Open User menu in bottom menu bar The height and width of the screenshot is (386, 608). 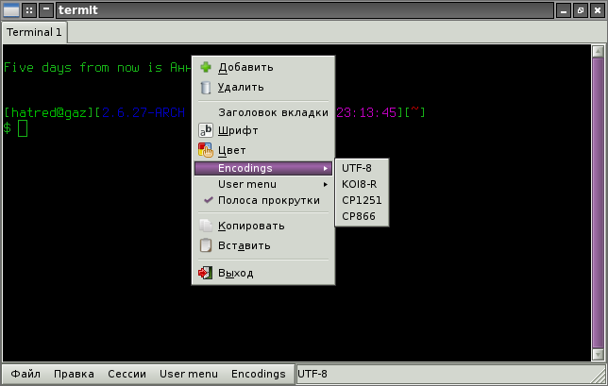189,374
